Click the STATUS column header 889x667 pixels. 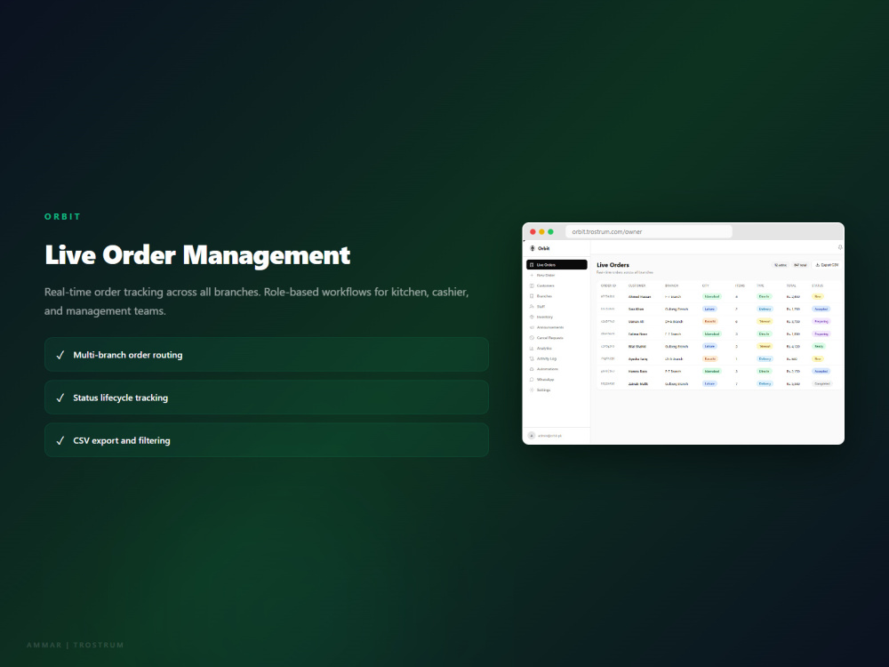click(817, 285)
